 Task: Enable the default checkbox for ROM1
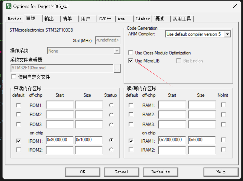point(19,105)
